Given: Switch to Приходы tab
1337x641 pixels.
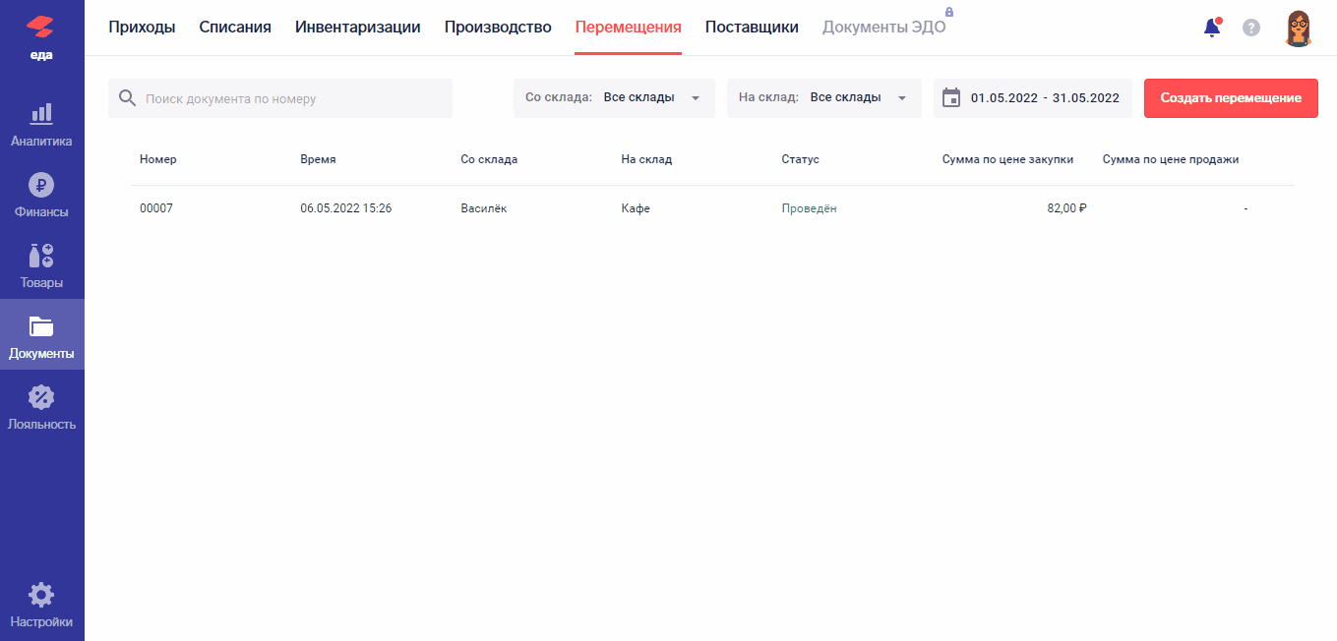Looking at the screenshot, I should tap(142, 28).
